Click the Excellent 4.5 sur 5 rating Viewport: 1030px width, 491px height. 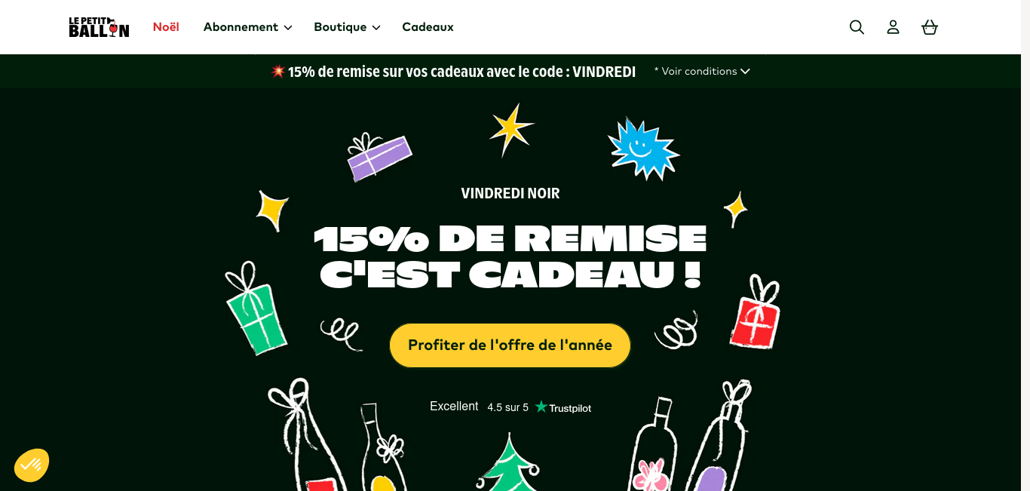click(479, 407)
